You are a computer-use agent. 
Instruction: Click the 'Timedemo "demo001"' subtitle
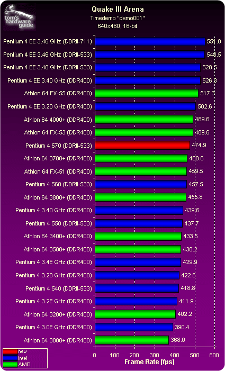[118, 18]
